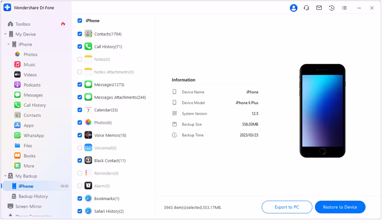382x220 pixels.
Task: Click the Contacts(1704) icon in backup list
Action: pos(88,34)
